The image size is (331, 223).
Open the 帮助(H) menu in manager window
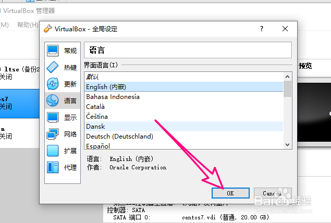pos(28,25)
